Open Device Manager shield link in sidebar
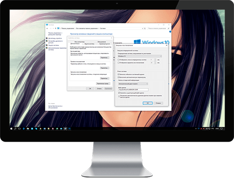This screenshot has height=178, width=234. point(55,38)
